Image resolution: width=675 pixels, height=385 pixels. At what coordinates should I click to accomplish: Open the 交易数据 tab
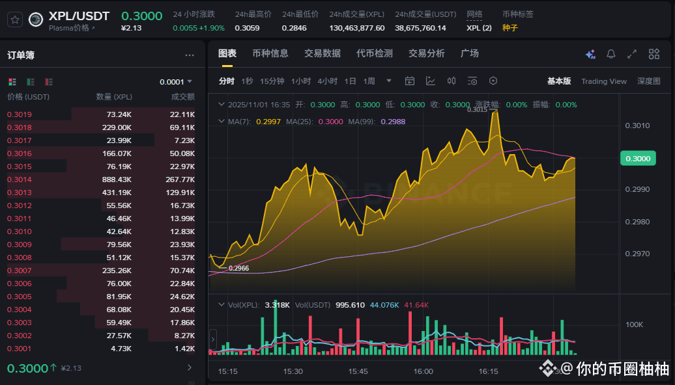pos(323,53)
